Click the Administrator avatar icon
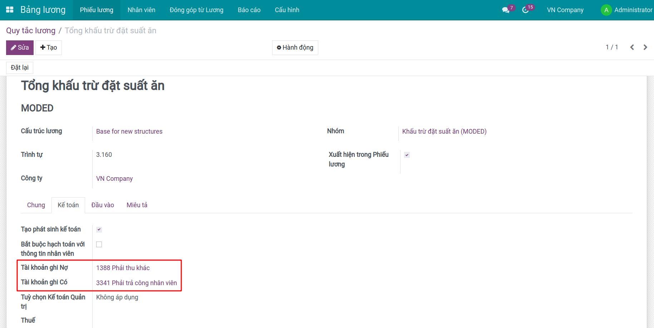Screen dimensions: 654x328 coord(606,10)
